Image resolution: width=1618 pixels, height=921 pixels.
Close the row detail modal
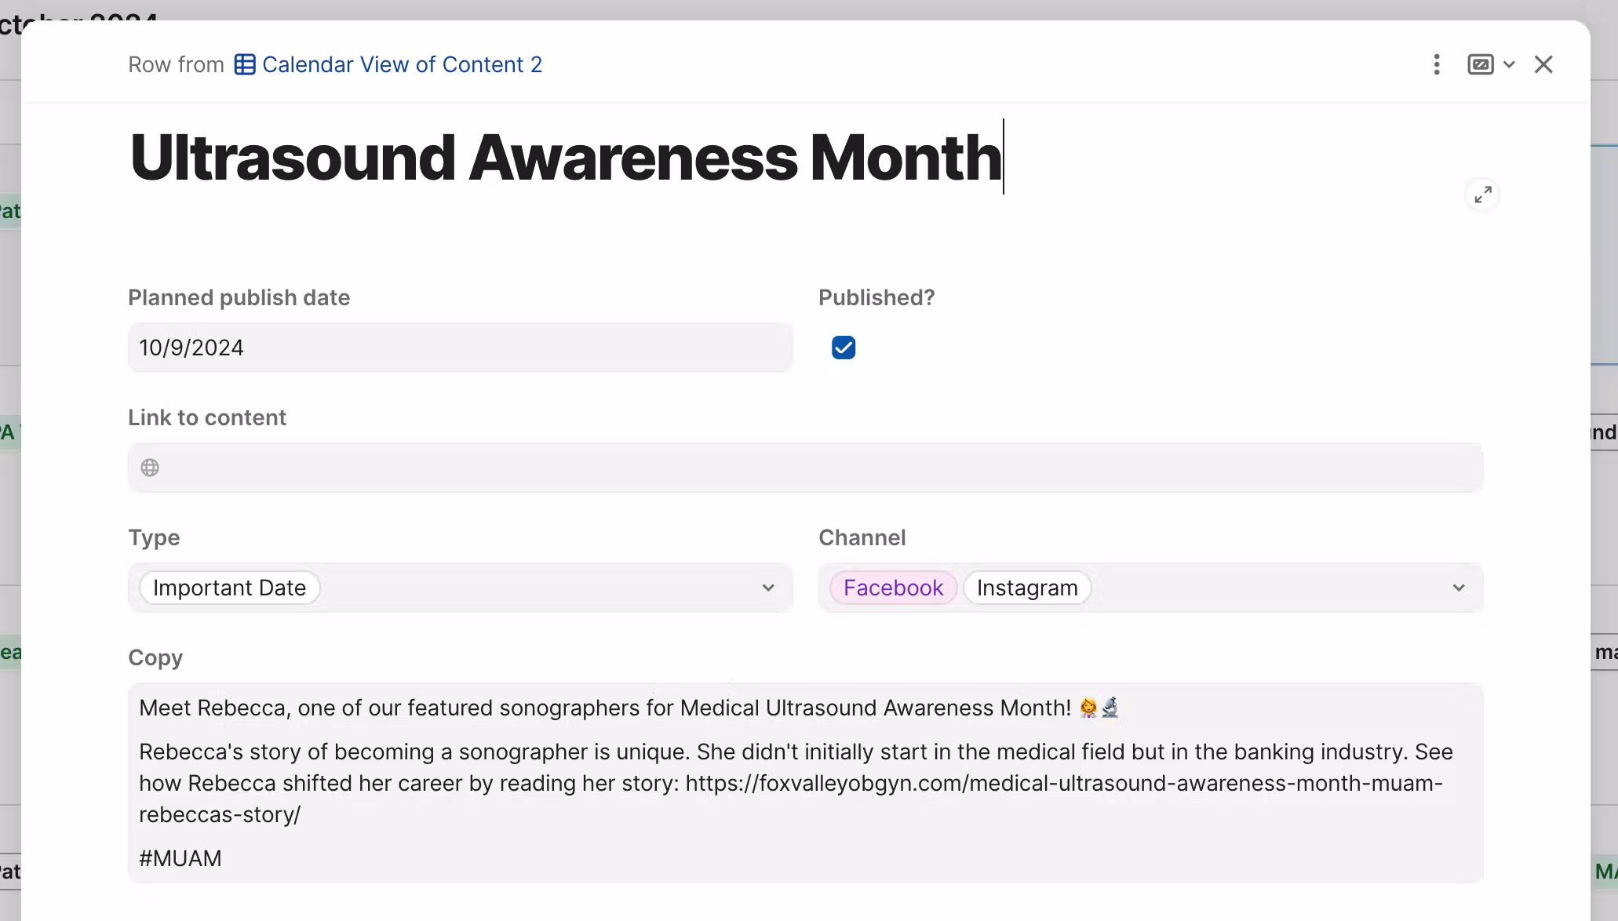tap(1543, 64)
